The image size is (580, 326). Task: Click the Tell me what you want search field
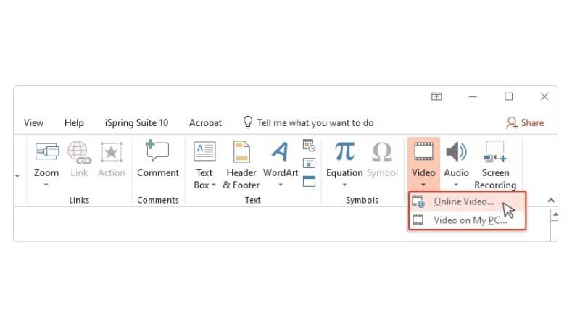tap(309, 122)
